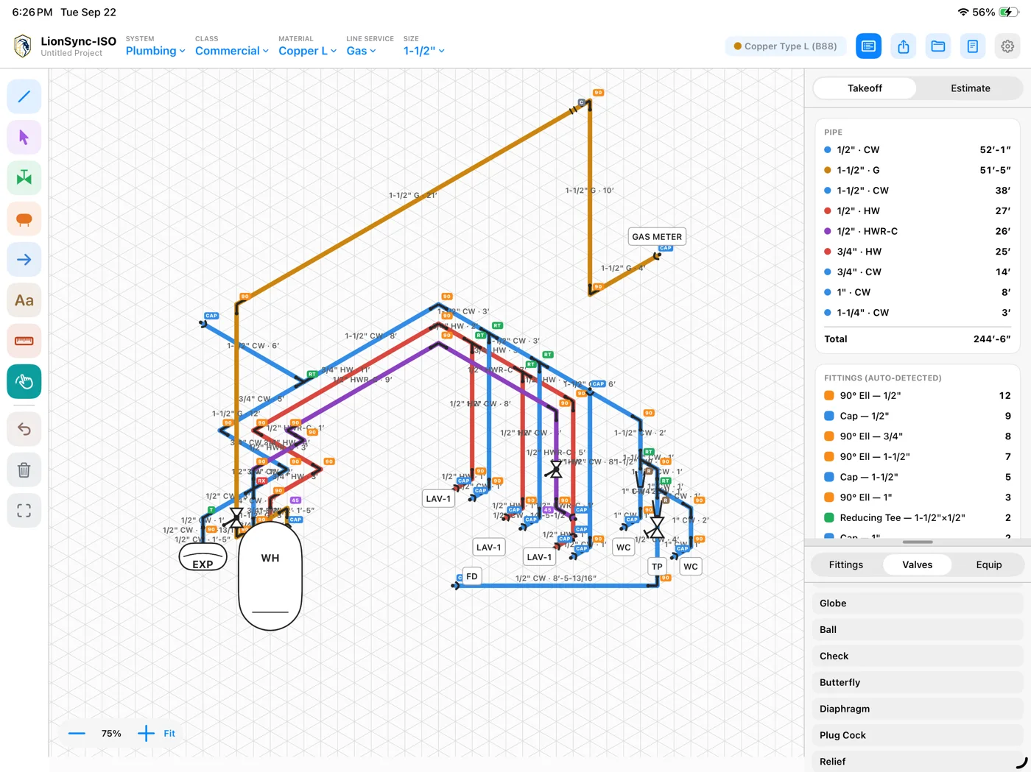Choose the Diaphragm valve option

[x=918, y=709]
